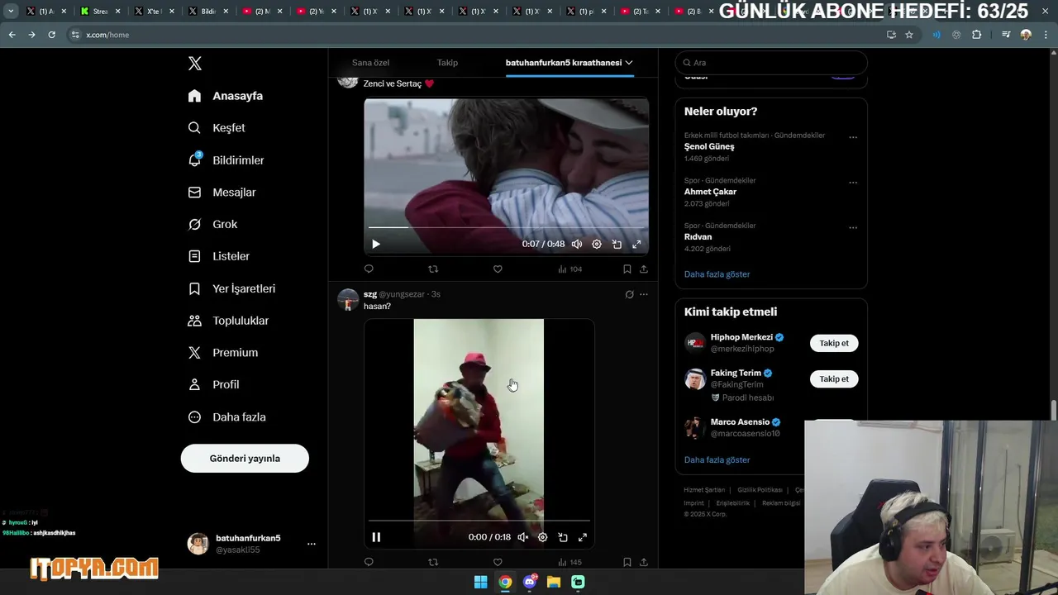Like szg's hasan? post
The width and height of the screenshot is (1058, 595).
tap(498, 562)
